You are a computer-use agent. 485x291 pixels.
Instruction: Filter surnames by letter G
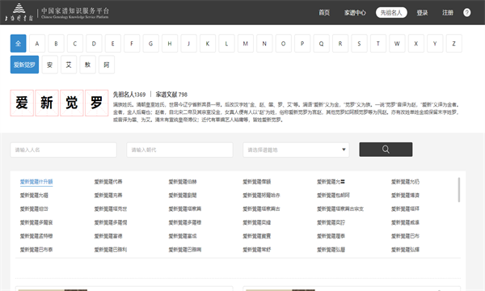(x=151, y=44)
